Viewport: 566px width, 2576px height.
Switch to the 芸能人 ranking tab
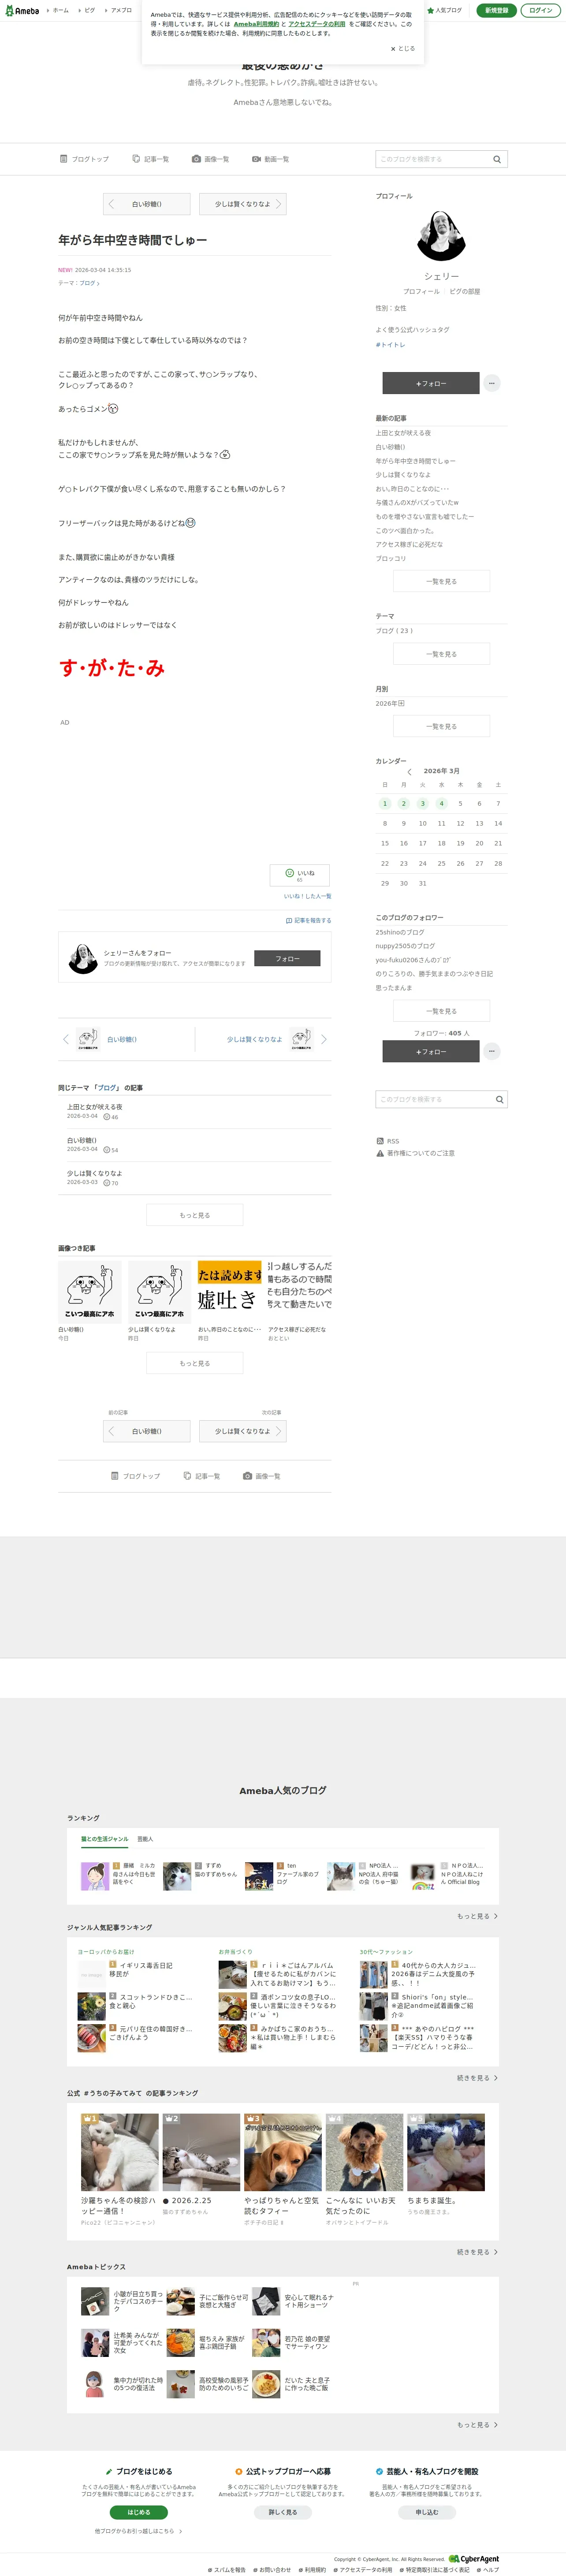[145, 1838]
